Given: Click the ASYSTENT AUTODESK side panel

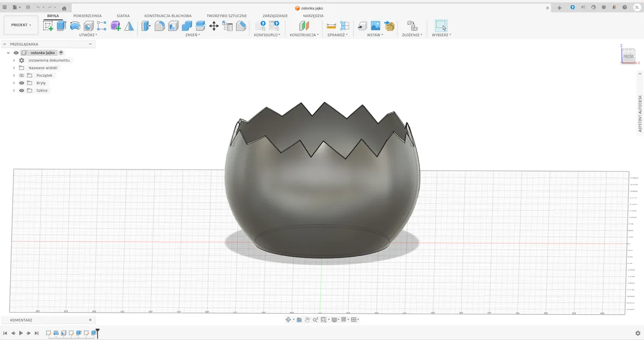Looking at the screenshot, I should 640,114.
